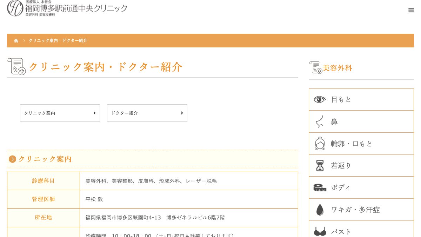Click the droplet icon for ワキガ・多汗症
This screenshot has height=237, width=421.
(320, 210)
